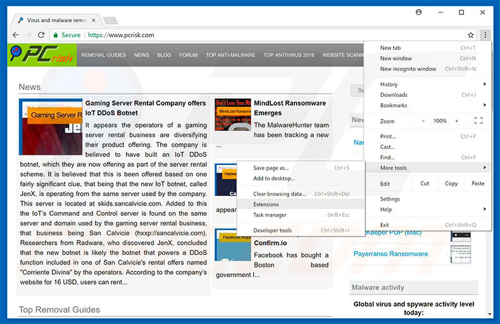Open the BLOG nav item
This screenshot has height=324, width=500.
(x=164, y=55)
